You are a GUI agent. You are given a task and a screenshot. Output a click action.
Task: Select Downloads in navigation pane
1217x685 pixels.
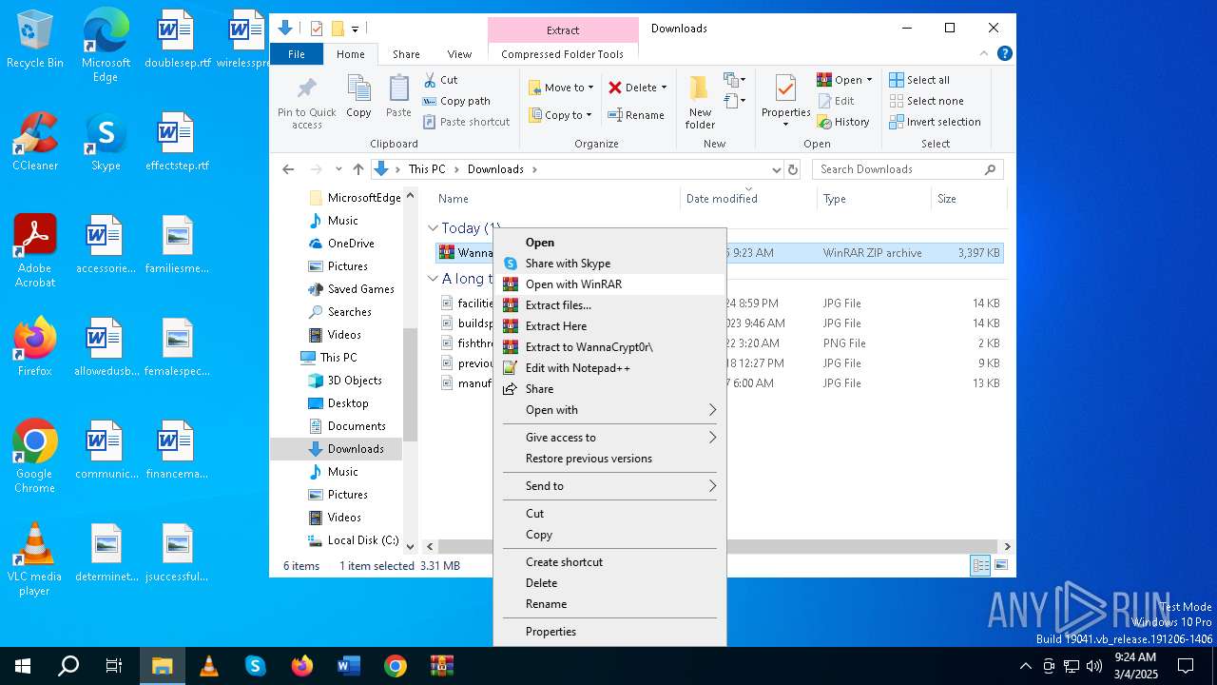pyautogui.click(x=356, y=449)
